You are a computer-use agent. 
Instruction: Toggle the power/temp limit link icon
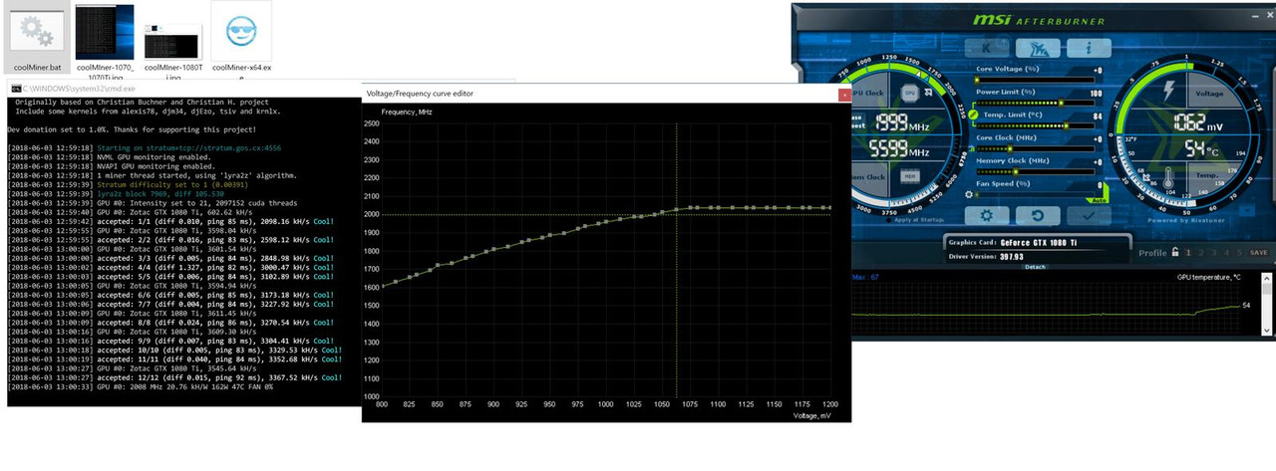pos(973,115)
